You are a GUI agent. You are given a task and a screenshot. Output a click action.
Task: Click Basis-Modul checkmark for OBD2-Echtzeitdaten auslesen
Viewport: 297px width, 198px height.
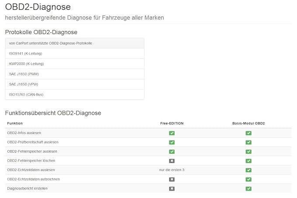tap(248, 170)
